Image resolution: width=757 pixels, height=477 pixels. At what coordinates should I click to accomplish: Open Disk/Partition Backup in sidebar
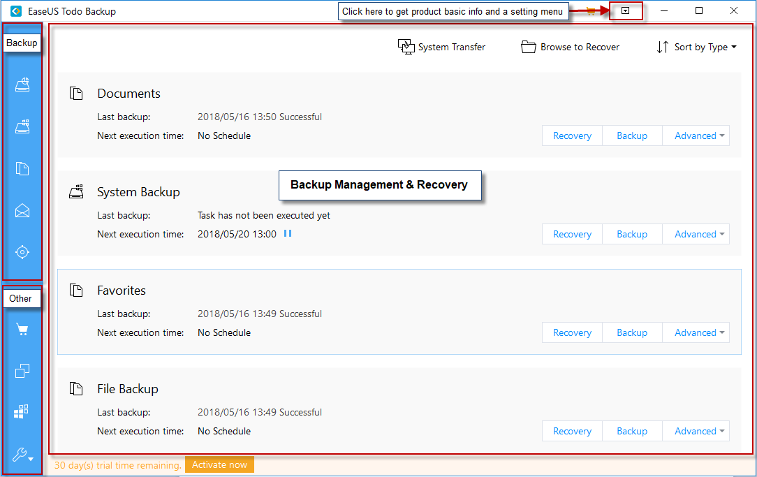coord(22,85)
